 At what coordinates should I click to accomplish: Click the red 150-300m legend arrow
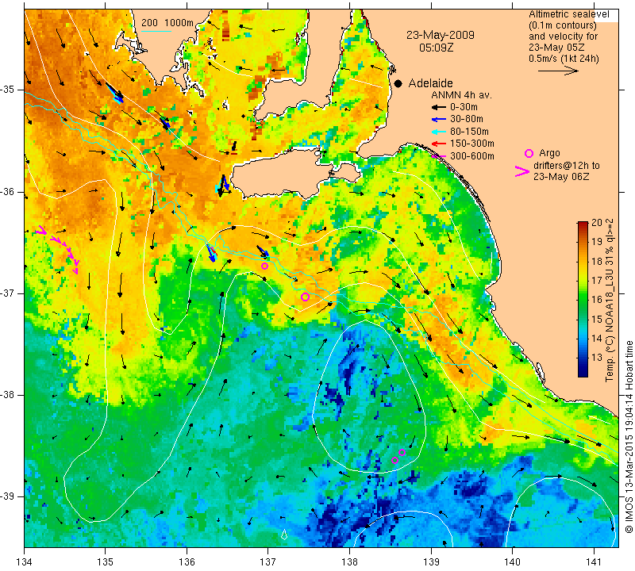click(438, 144)
